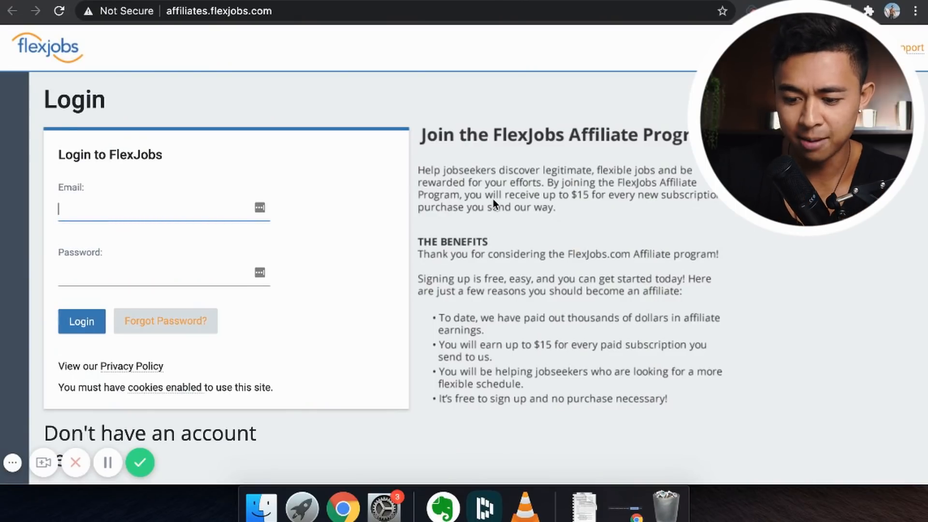Open the cookies enabled link
The width and height of the screenshot is (928, 522).
(x=164, y=388)
